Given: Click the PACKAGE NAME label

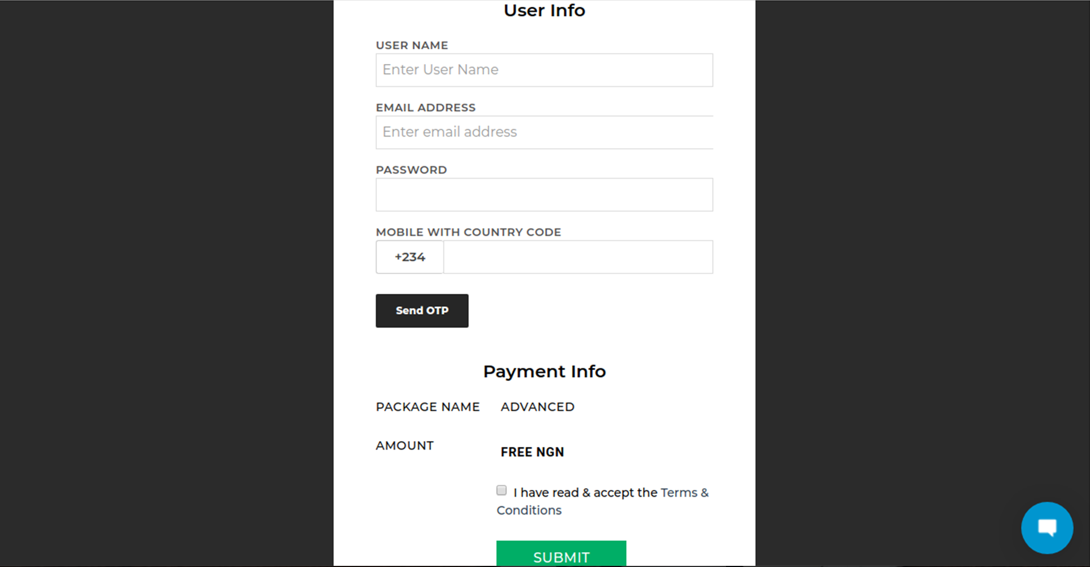Looking at the screenshot, I should click(x=427, y=407).
